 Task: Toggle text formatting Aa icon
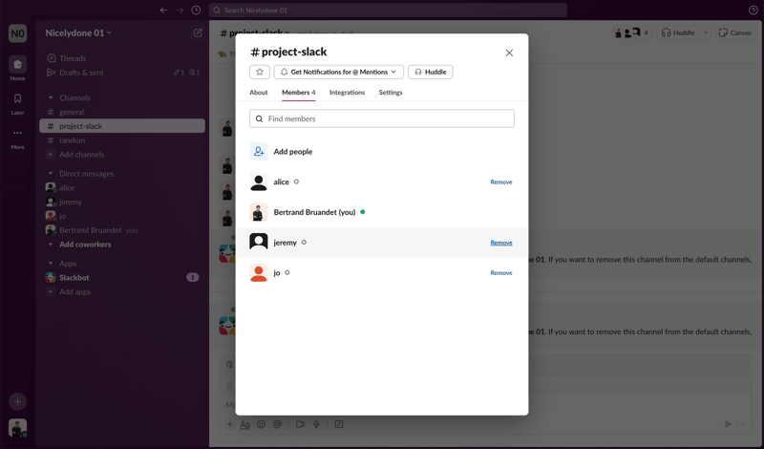tap(245, 424)
